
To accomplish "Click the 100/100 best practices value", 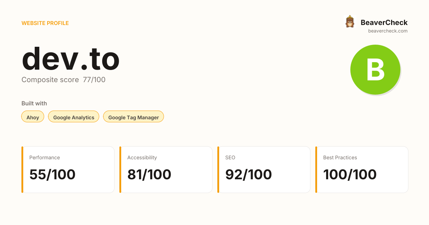I will 350,174.
